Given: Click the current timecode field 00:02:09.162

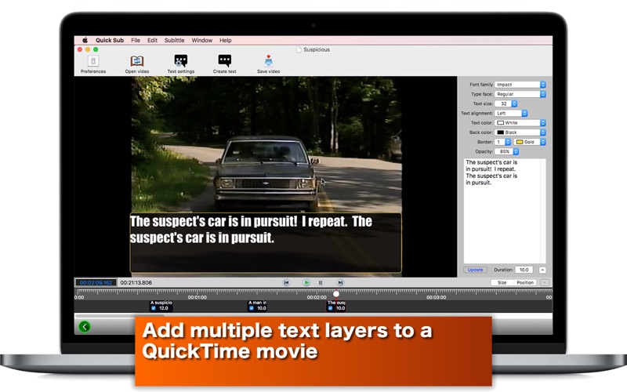Looking at the screenshot, I should (x=96, y=282).
